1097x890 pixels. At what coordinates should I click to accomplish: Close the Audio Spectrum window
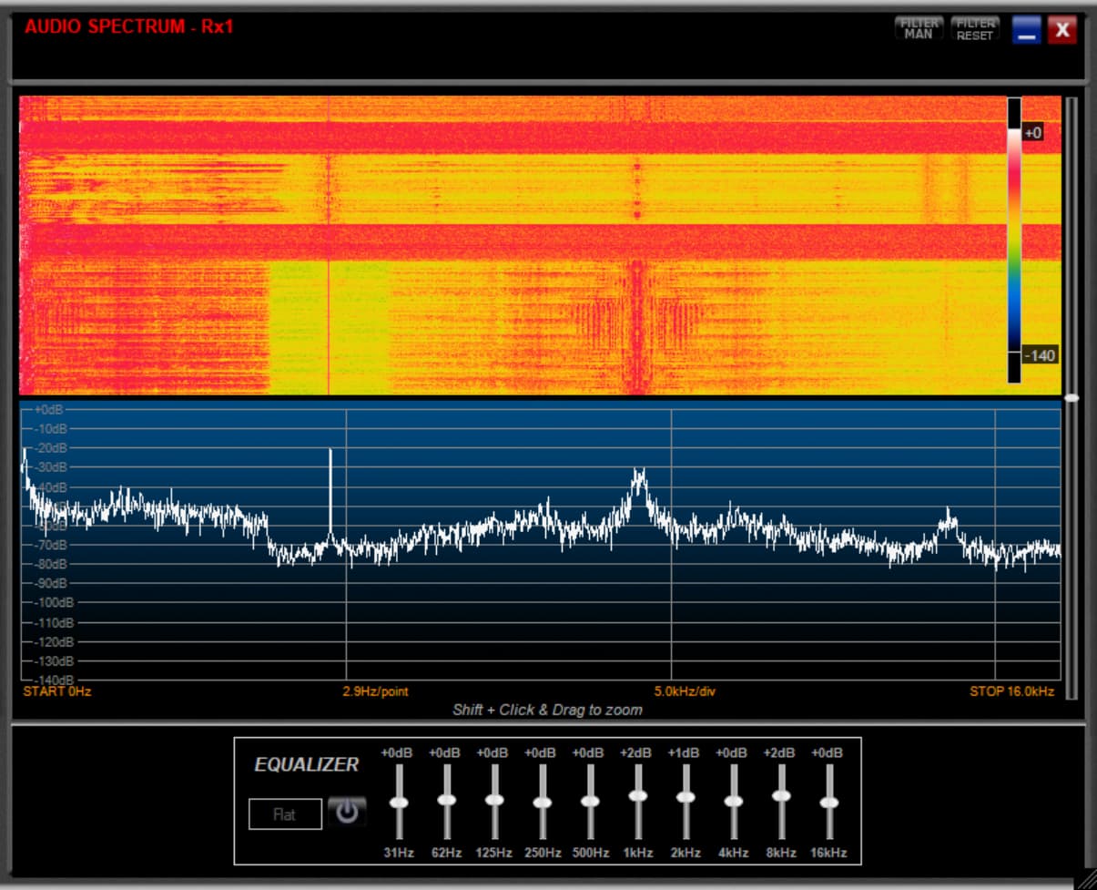[1061, 30]
